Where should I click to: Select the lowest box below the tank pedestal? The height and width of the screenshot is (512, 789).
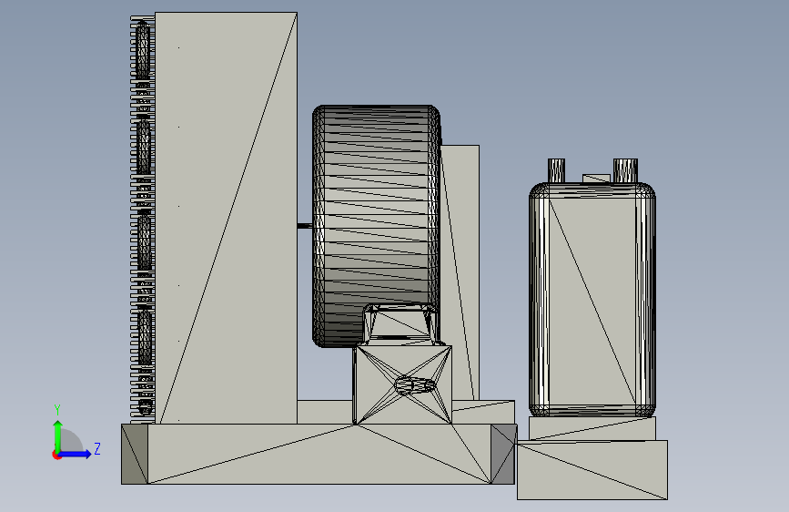pos(592,470)
